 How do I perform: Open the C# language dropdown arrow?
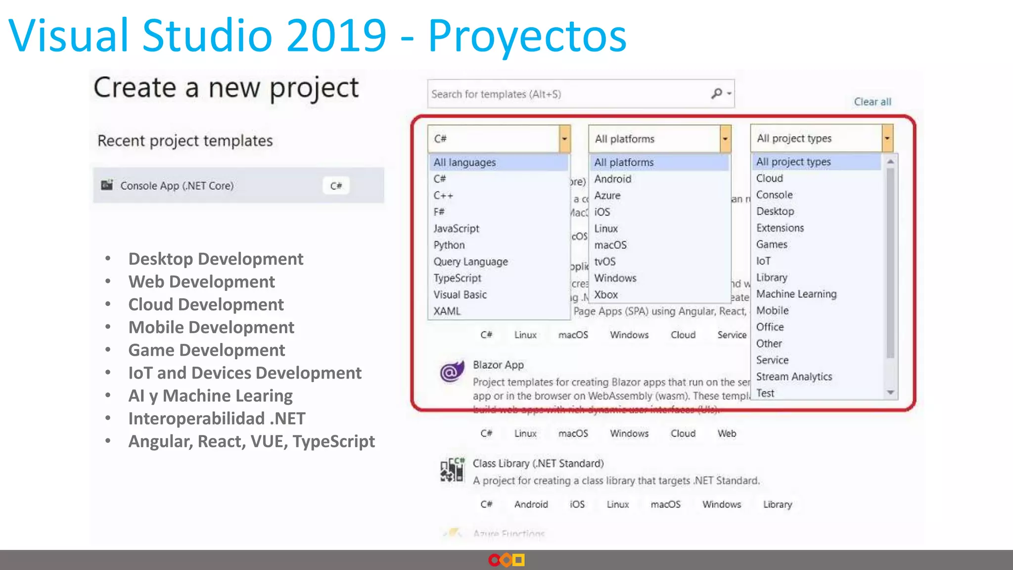point(564,139)
